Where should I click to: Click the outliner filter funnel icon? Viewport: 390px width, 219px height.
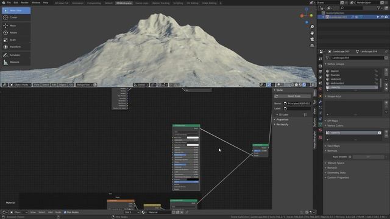(378, 8)
